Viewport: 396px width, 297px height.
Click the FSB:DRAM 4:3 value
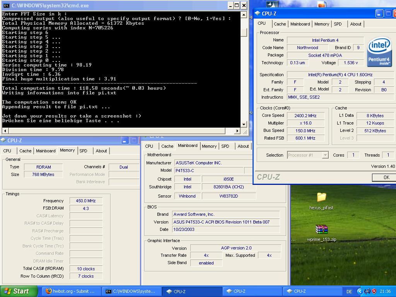point(86,208)
